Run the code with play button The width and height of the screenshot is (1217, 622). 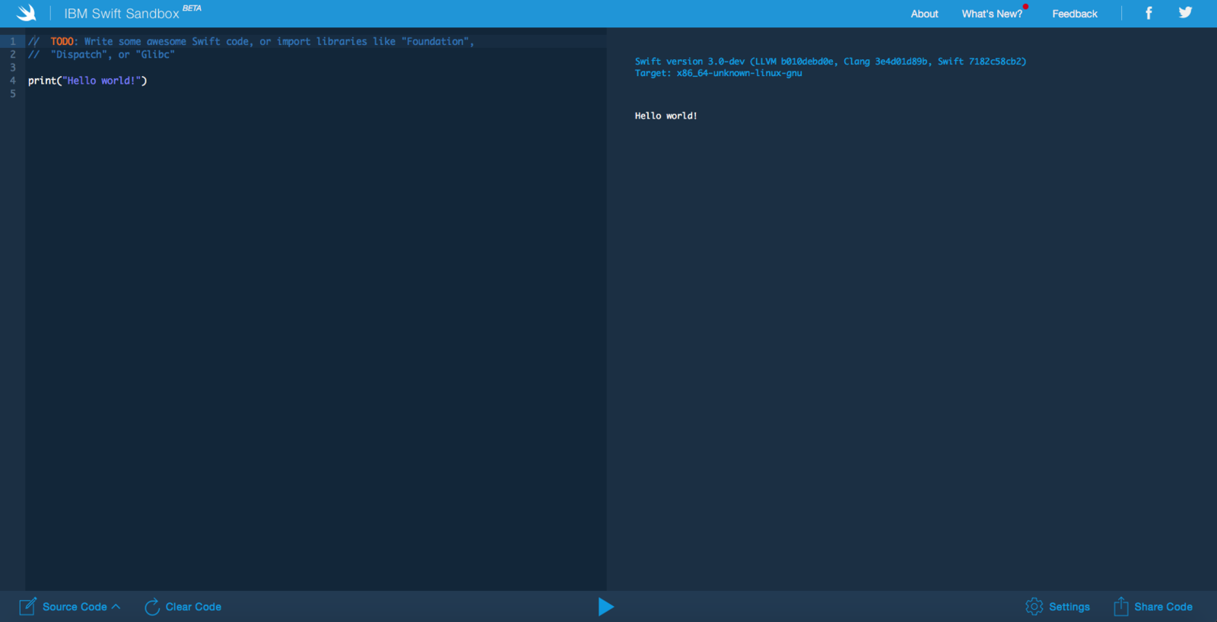click(605, 607)
